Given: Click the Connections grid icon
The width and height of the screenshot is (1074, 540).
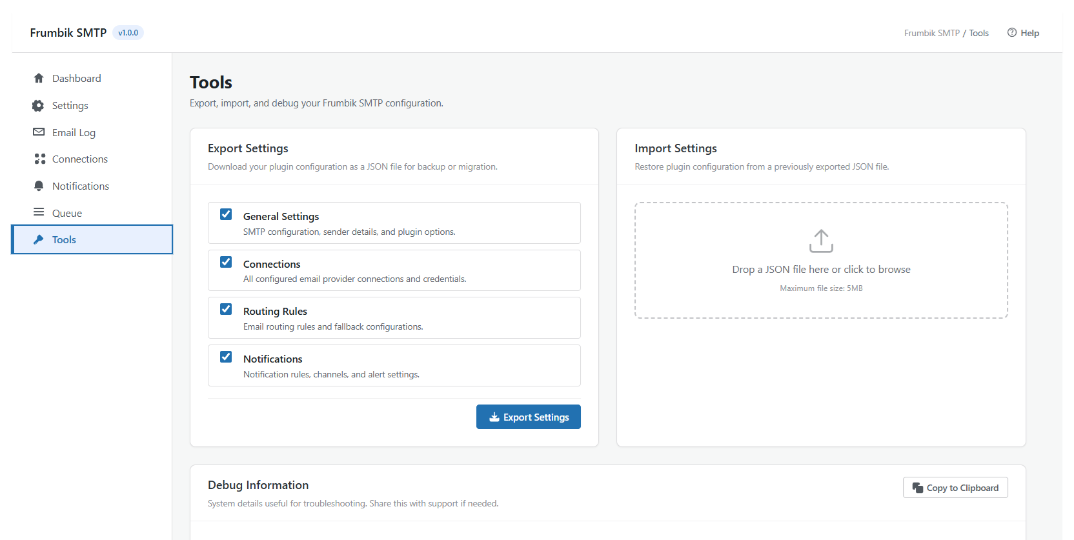Looking at the screenshot, I should click(39, 159).
